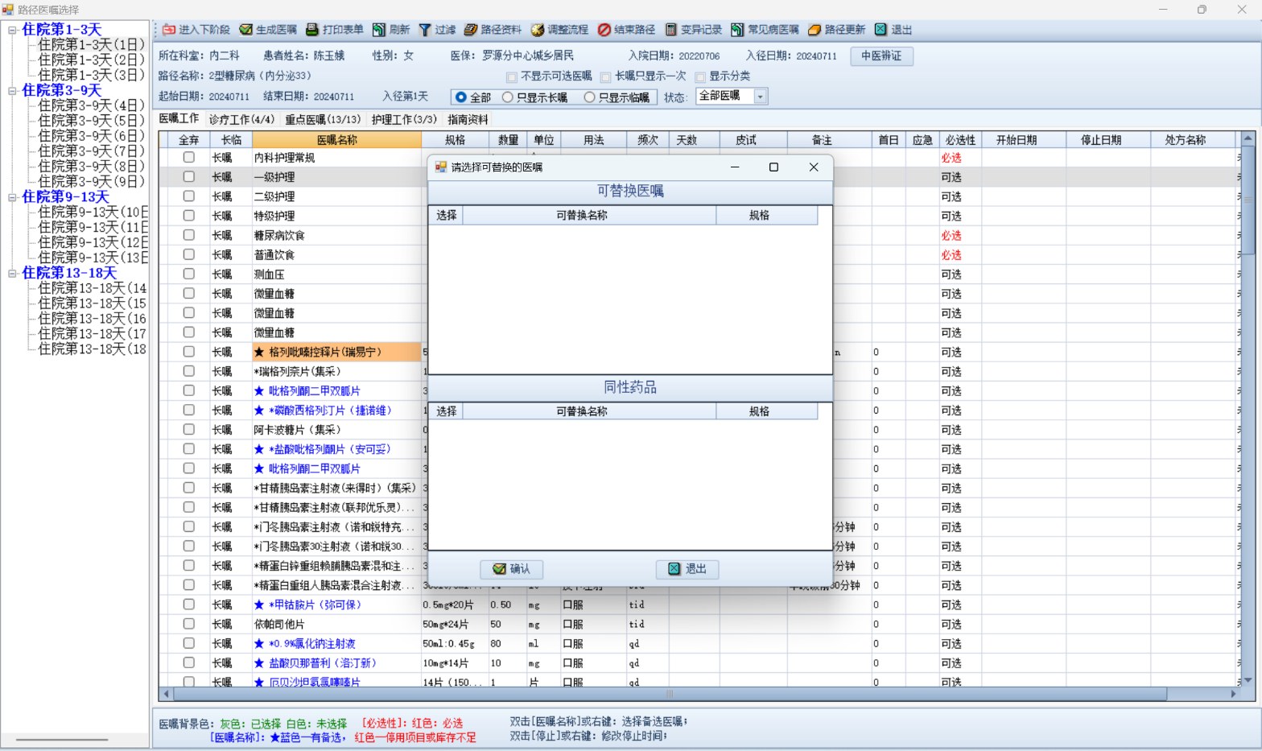Open the 过滤 filter tool

[x=425, y=30]
